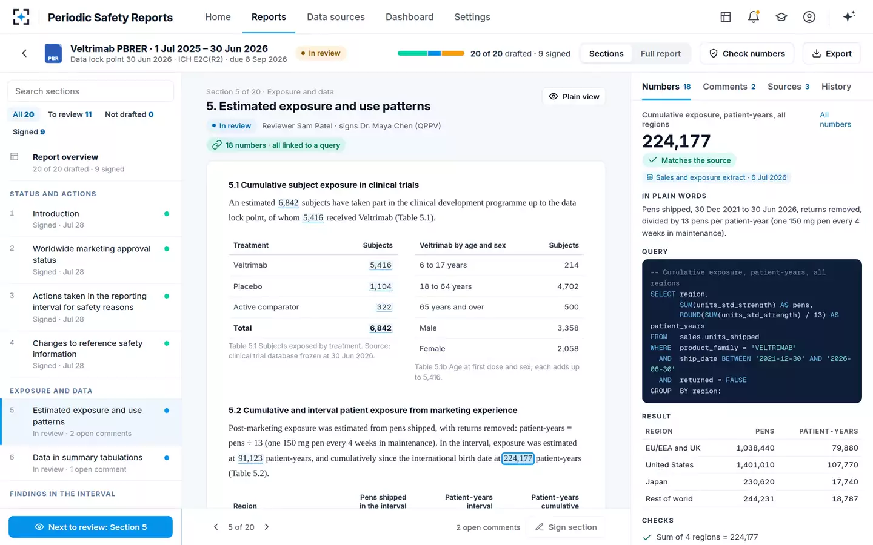
Task: Export the report
Action: [x=832, y=53]
